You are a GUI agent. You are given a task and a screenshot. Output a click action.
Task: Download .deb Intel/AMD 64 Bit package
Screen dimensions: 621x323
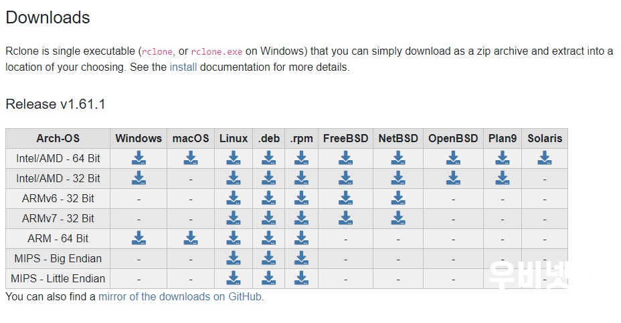pos(268,158)
